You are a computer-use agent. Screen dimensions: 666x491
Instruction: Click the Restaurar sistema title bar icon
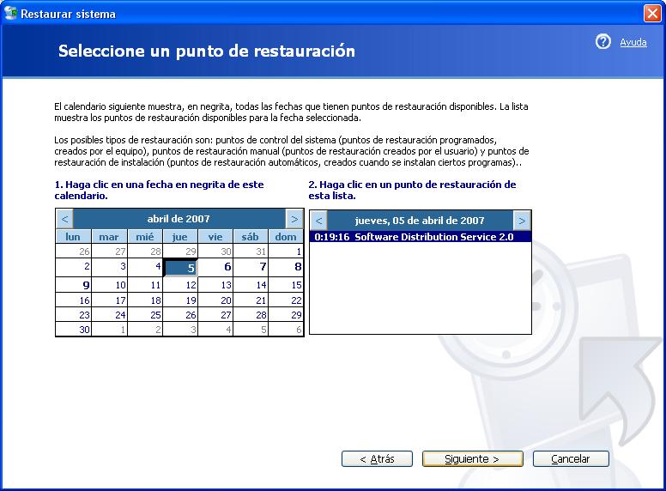(x=11, y=14)
